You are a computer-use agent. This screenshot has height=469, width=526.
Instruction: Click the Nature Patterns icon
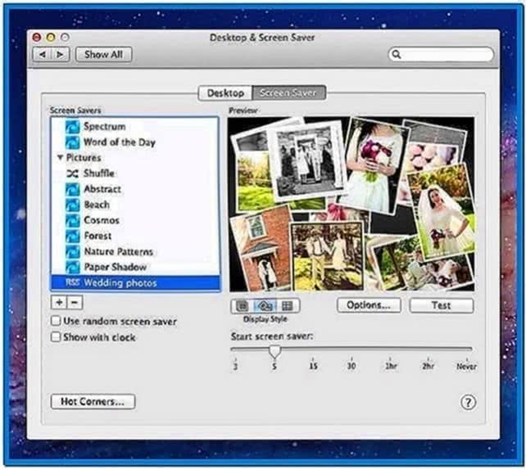point(72,252)
